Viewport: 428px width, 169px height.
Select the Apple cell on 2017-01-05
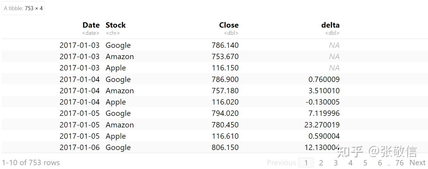pyautogui.click(x=116, y=136)
